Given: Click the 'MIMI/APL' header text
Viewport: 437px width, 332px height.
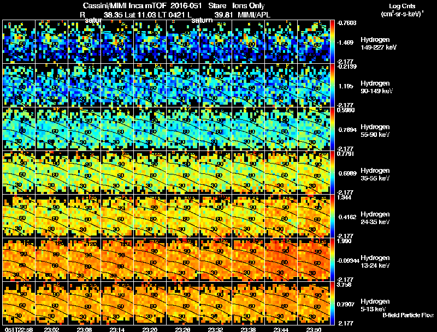Looking at the screenshot, I should 254,15.
